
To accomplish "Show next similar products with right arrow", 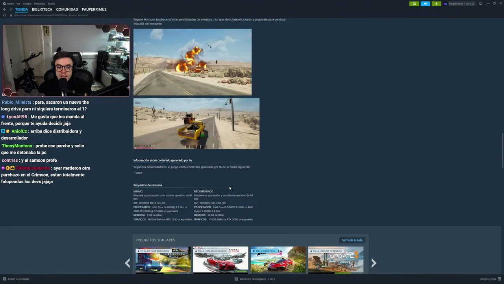I will [374, 263].
